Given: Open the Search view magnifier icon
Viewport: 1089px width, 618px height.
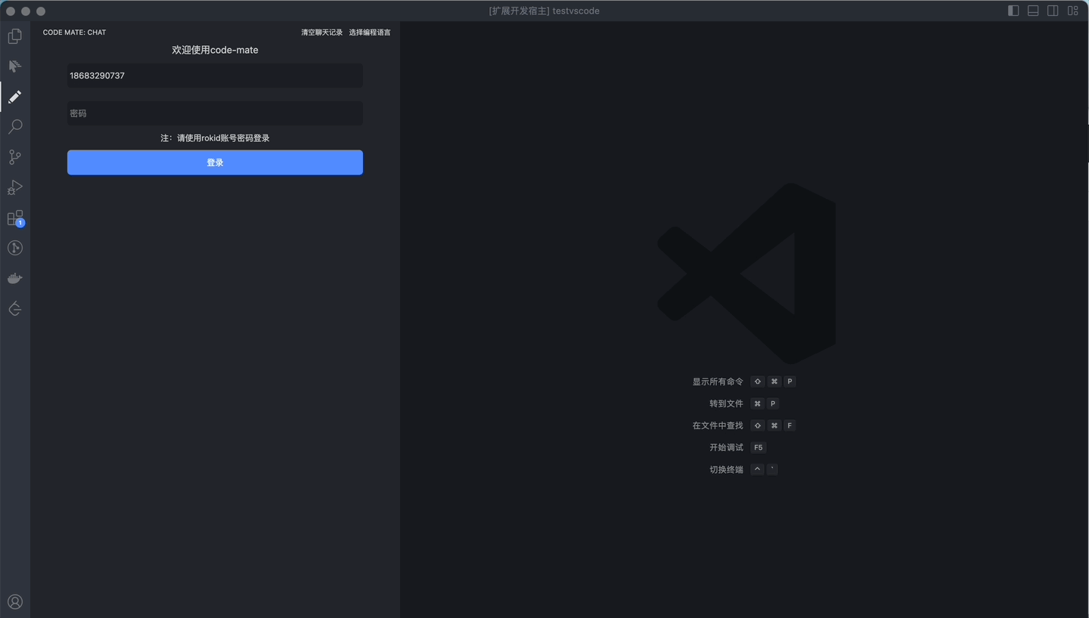Looking at the screenshot, I should (15, 127).
